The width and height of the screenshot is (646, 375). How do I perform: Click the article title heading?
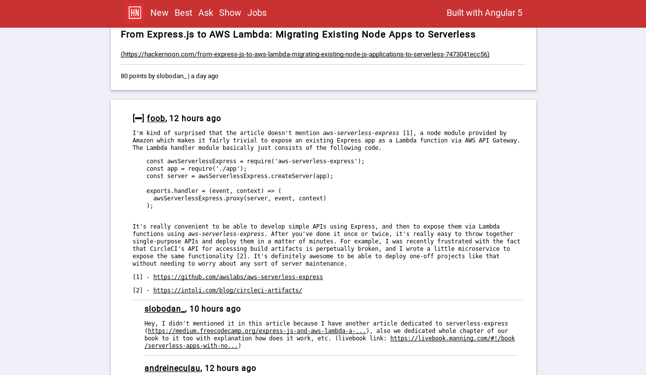point(298,35)
